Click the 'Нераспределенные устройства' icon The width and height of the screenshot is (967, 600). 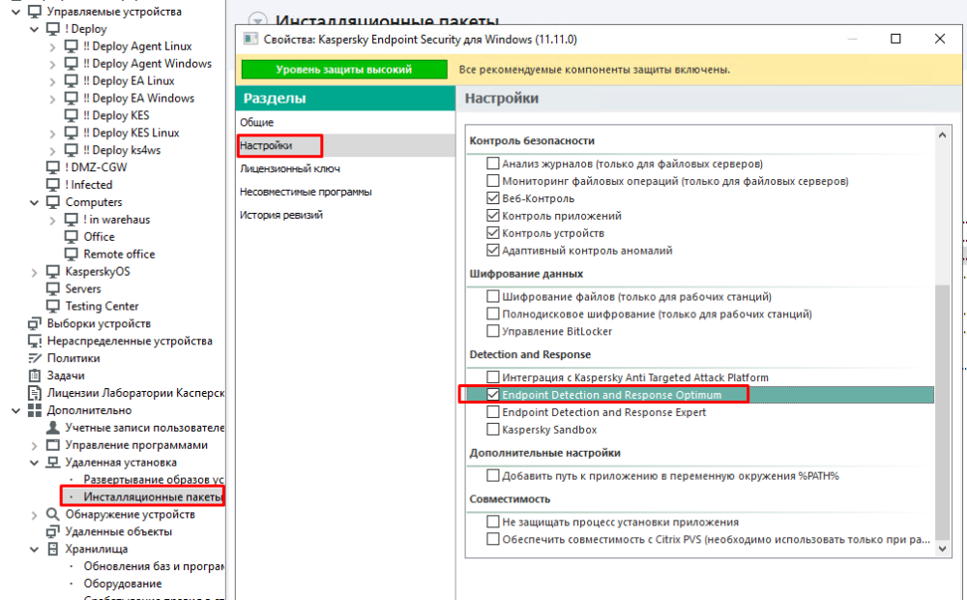click(x=35, y=341)
